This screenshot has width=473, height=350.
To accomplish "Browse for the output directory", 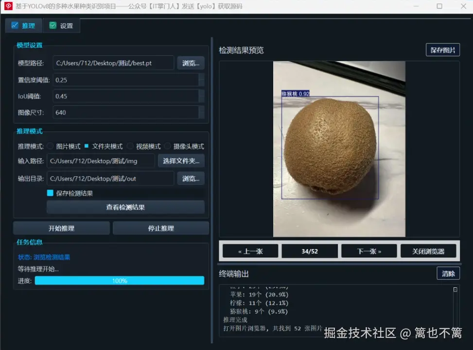I will click(191, 178).
